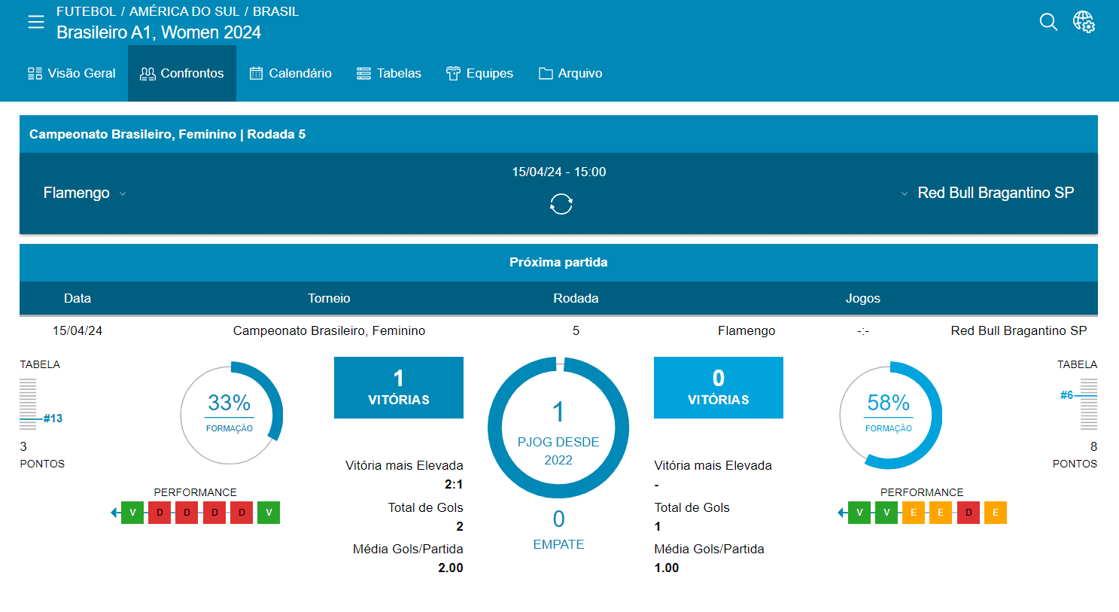The width and height of the screenshot is (1119, 612).
Task: Click the arrow beside Red Bull Bragantino's performance strip
Action: pyautogui.click(x=841, y=513)
